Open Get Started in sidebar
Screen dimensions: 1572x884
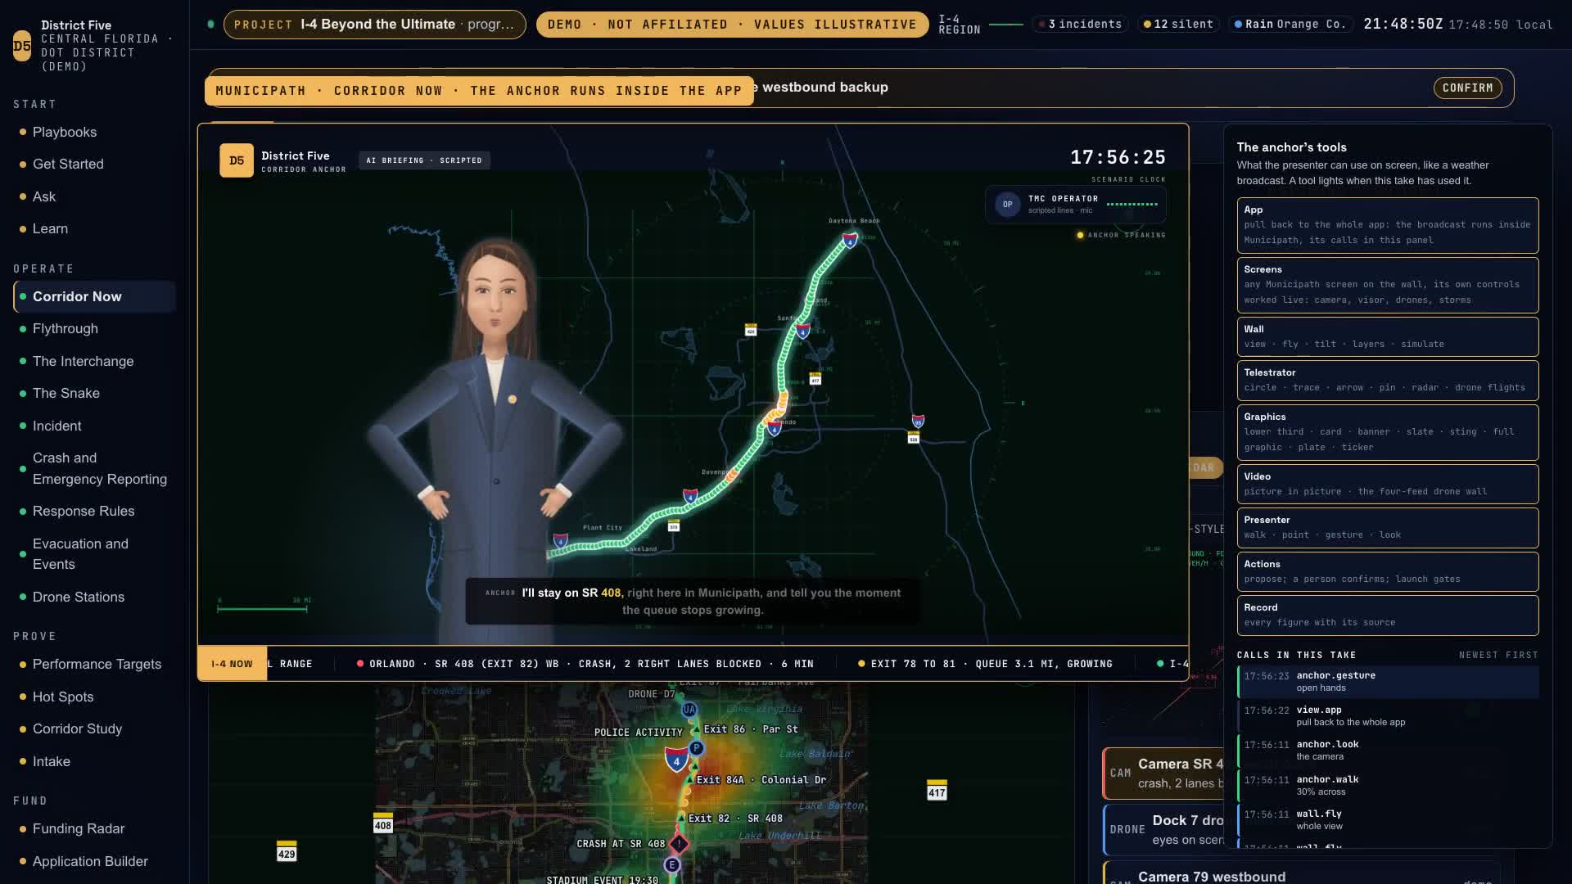[68, 164]
